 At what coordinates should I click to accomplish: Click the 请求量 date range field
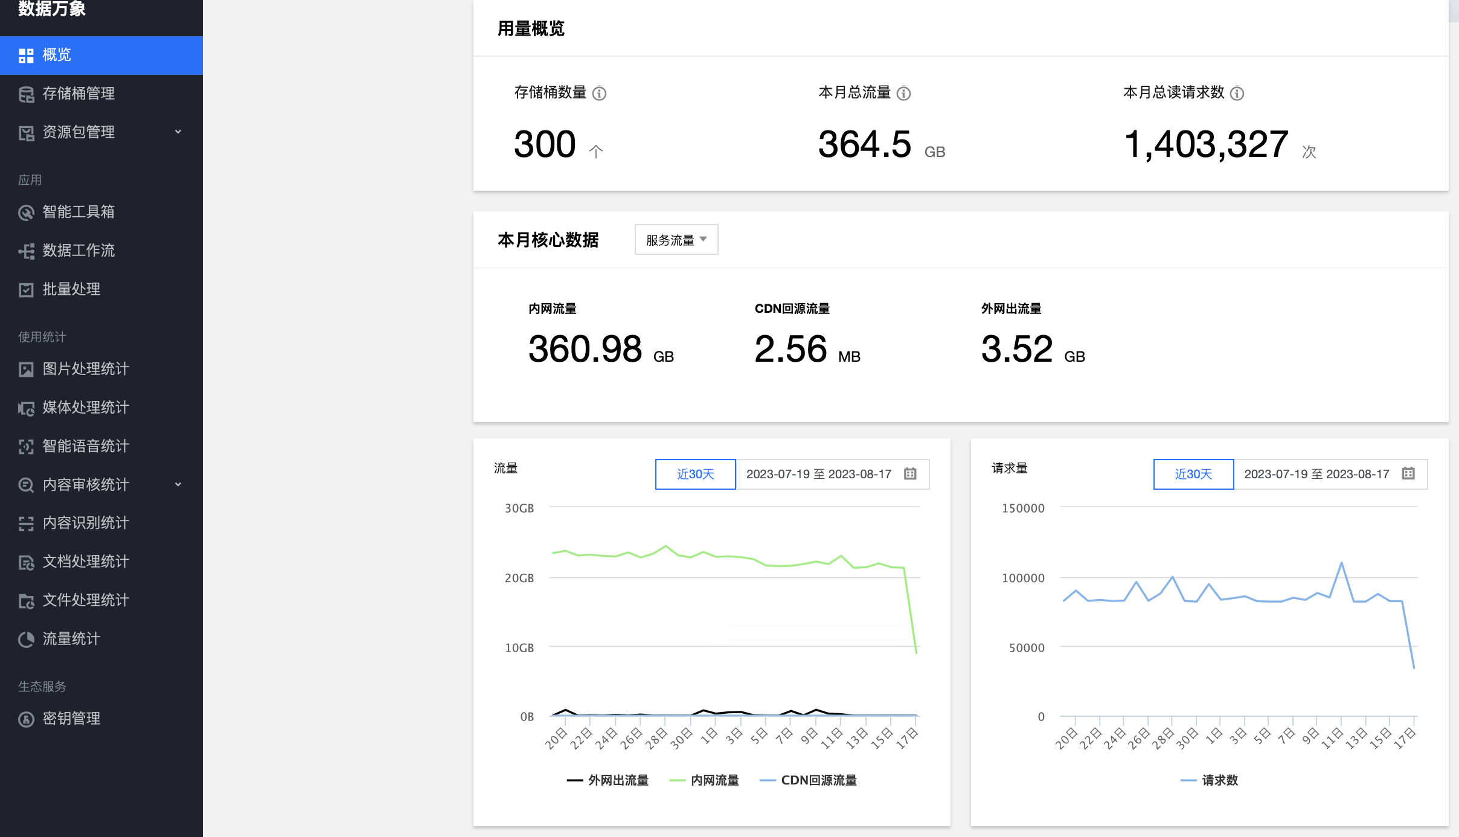[1316, 474]
